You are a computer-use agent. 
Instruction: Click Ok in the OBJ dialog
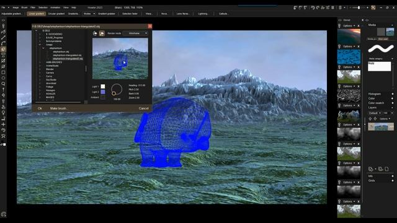point(40,108)
